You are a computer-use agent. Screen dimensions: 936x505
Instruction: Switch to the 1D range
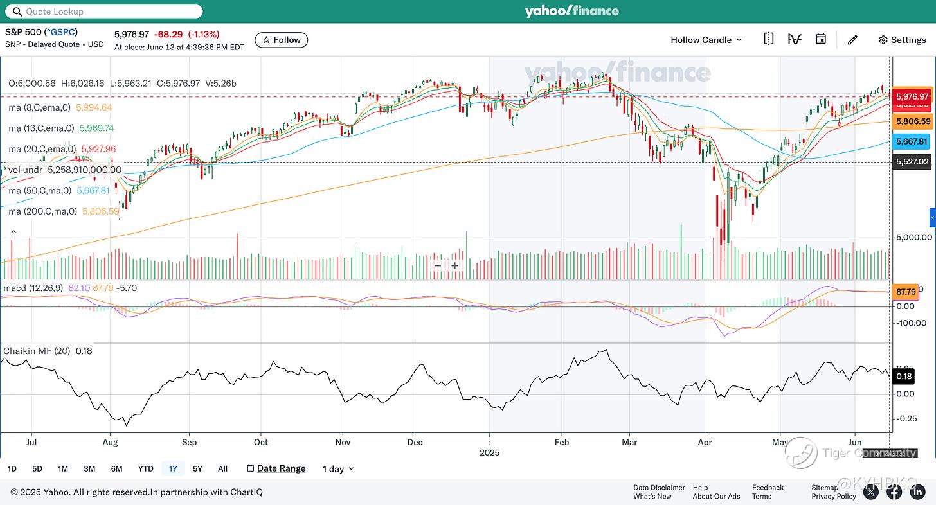[12, 468]
